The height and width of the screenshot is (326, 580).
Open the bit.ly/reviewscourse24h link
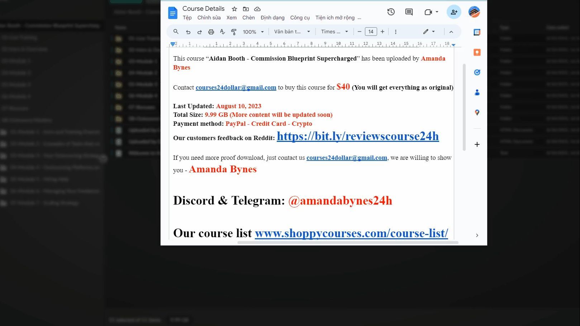click(x=358, y=136)
